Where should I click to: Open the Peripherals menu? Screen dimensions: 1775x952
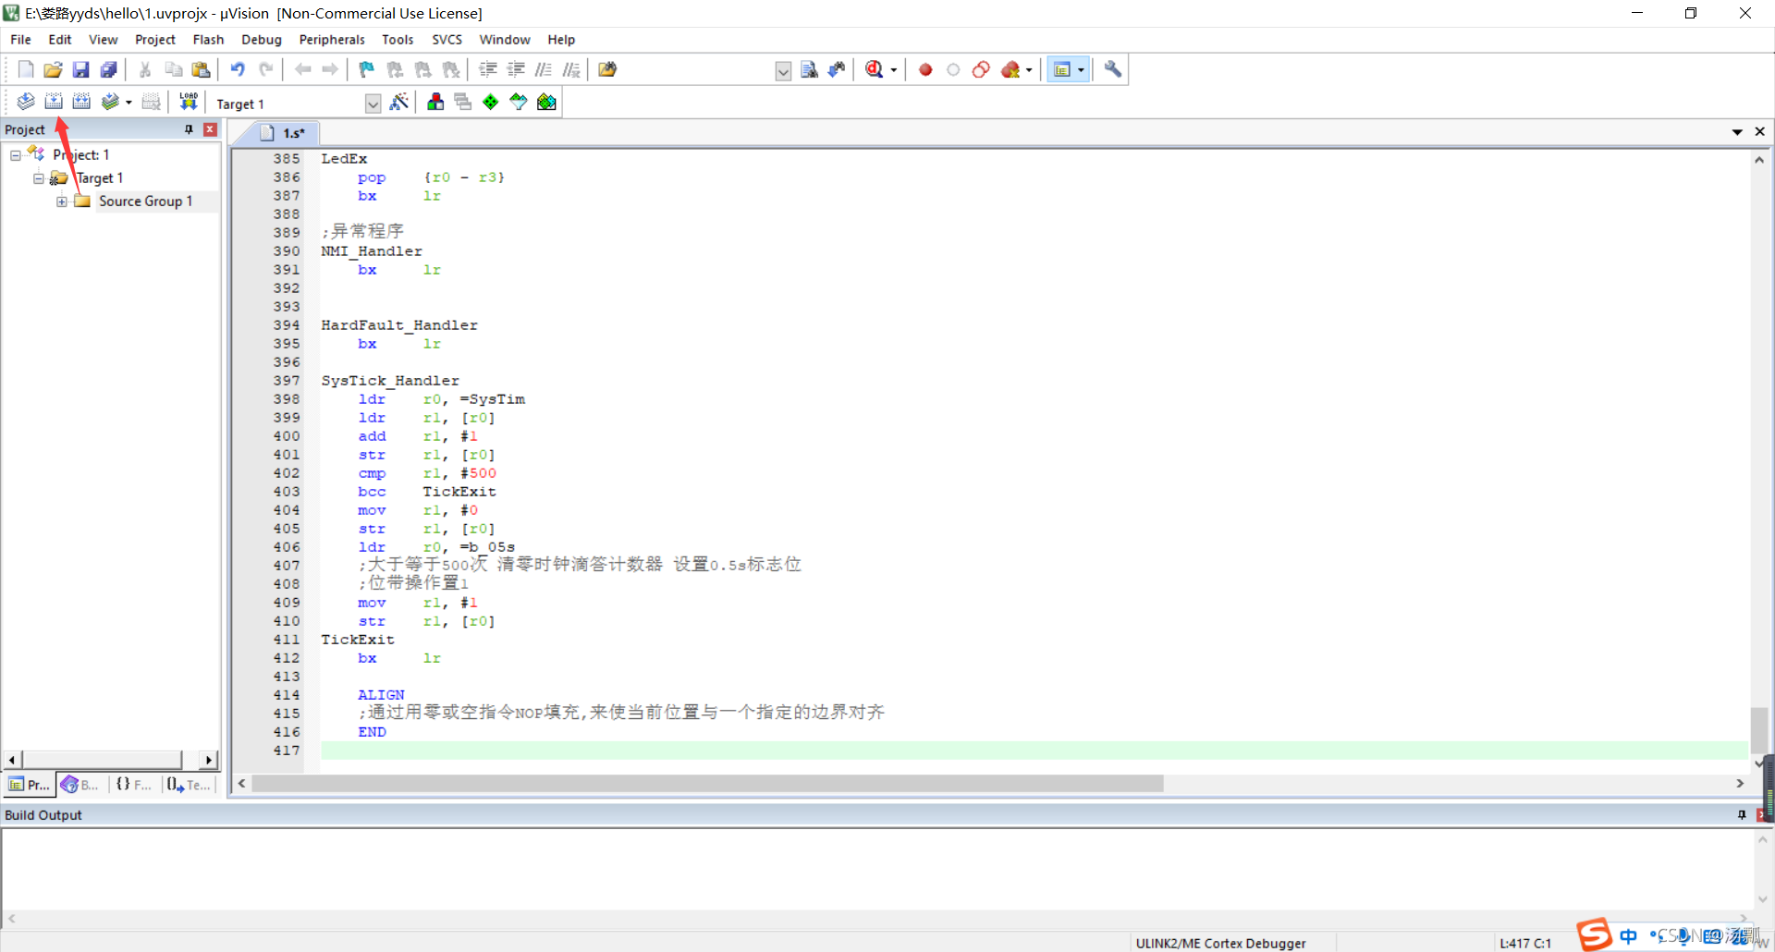(x=332, y=40)
